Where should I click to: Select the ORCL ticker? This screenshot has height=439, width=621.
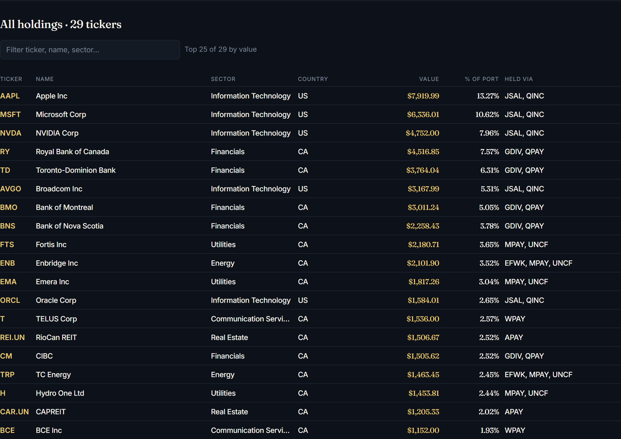tap(10, 301)
